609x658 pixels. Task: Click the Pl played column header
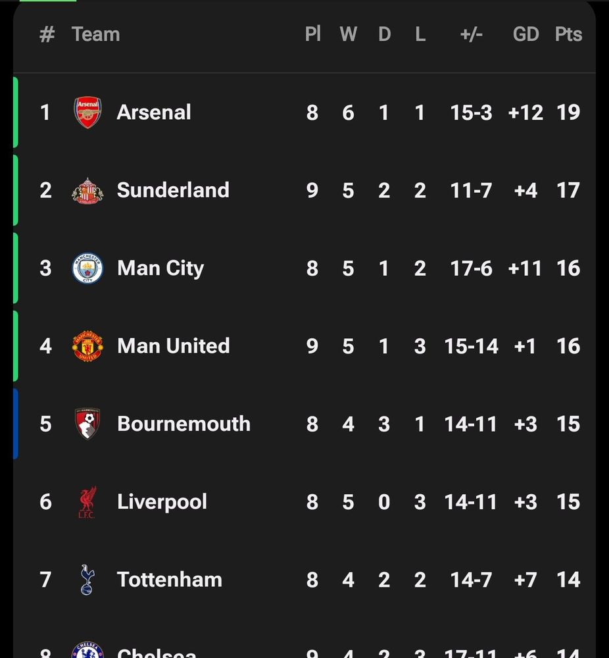click(312, 34)
